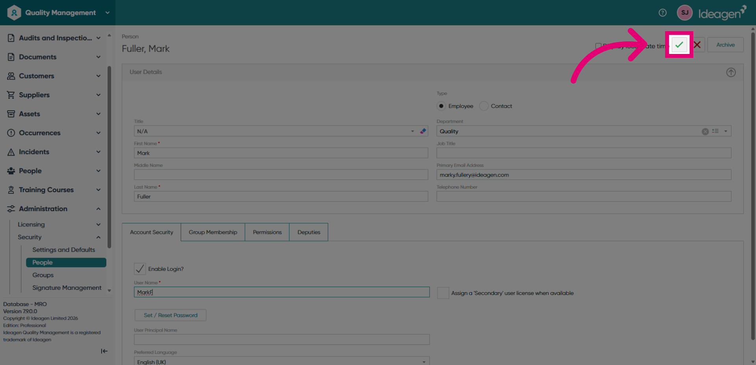Open Groups under Security

(x=43, y=275)
